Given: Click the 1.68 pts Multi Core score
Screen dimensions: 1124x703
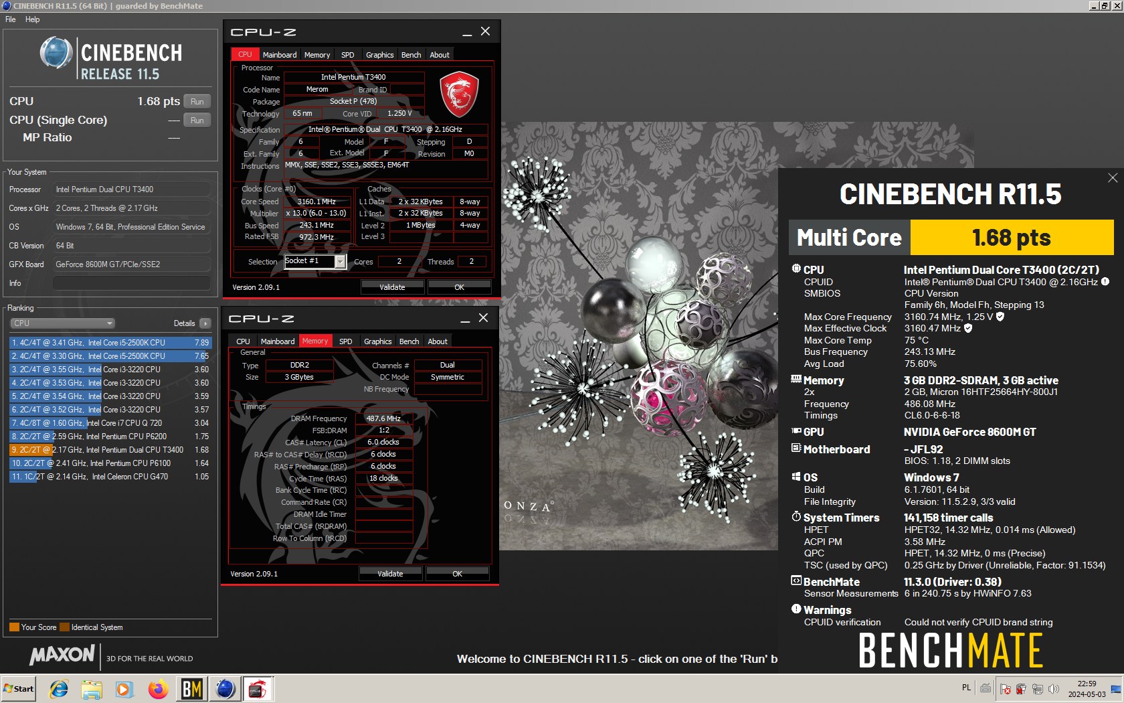Looking at the screenshot, I should [1012, 238].
